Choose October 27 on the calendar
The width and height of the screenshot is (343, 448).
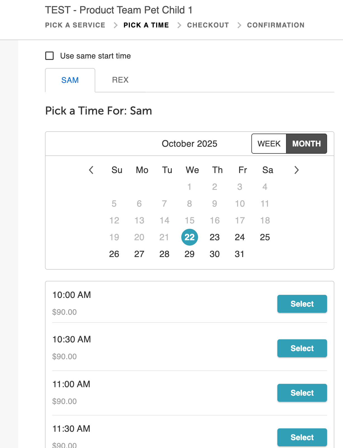click(139, 254)
